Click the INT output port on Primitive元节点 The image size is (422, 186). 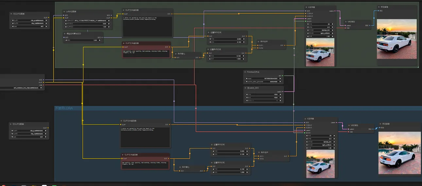283,75
